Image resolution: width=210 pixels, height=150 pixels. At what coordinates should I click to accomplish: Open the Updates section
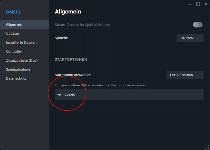(13, 33)
